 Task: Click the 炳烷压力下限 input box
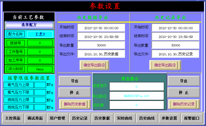40,107
